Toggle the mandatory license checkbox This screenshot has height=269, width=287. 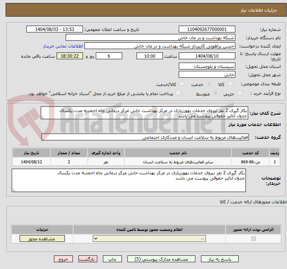tap(253, 238)
